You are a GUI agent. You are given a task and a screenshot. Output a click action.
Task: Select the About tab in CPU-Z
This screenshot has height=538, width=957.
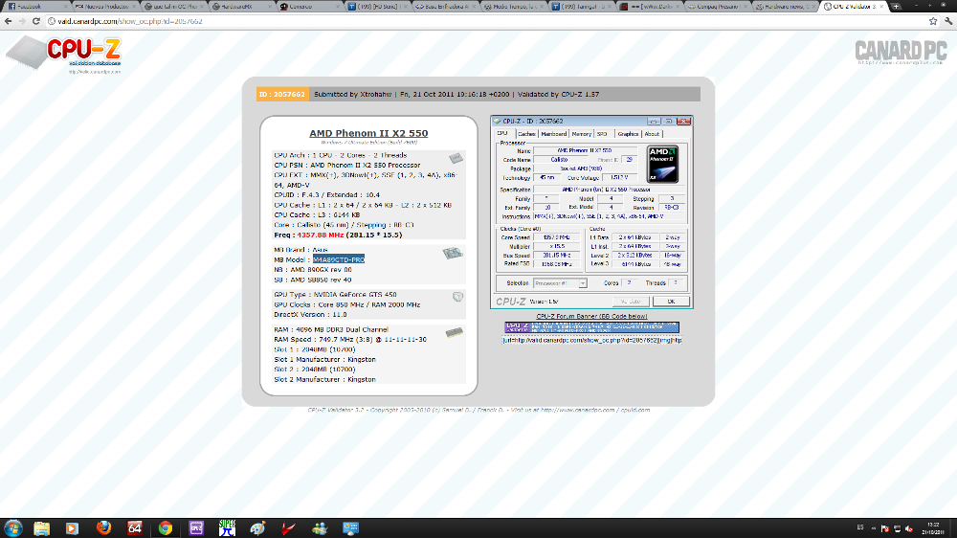point(652,134)
